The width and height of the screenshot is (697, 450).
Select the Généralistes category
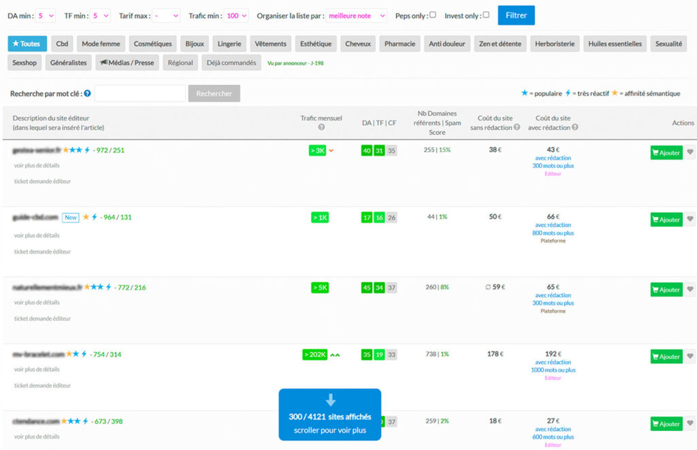pyautogui.click(x=69, y=63)
